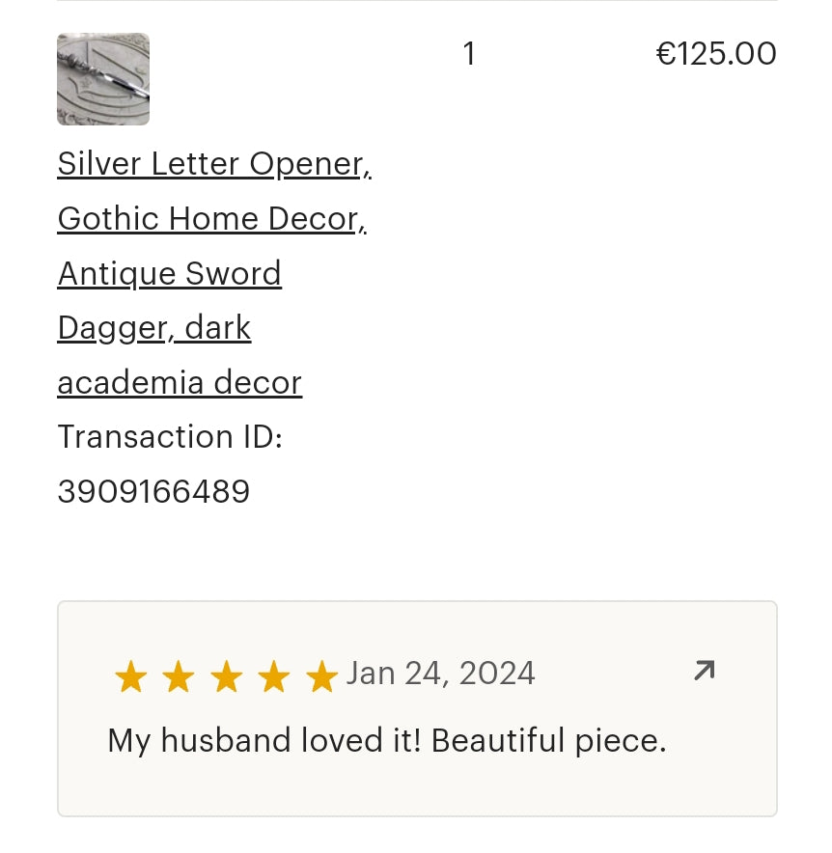Select the review text about the husband

(x=386, y=740)
